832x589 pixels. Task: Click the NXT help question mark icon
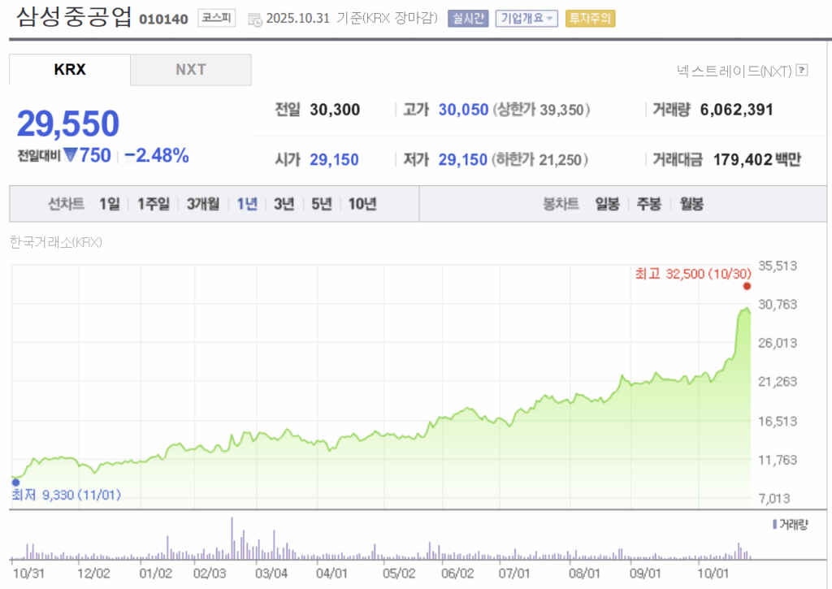(x=803, y=71)
